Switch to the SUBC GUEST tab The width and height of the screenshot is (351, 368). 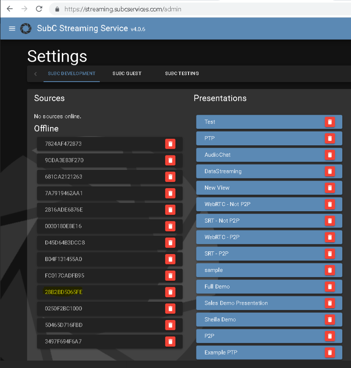pyautogui.click(x=127, y=73)
